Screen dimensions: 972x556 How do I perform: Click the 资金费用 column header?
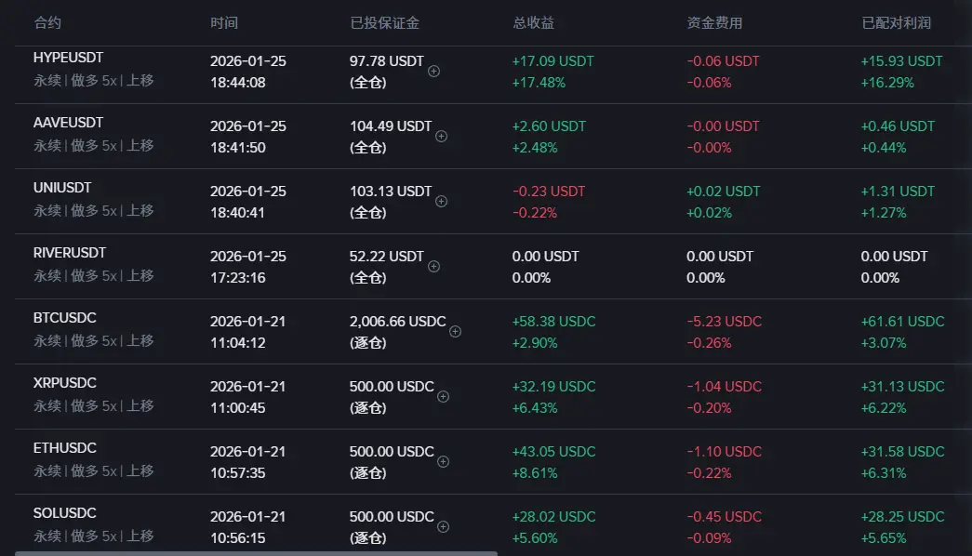click(714, 22)
